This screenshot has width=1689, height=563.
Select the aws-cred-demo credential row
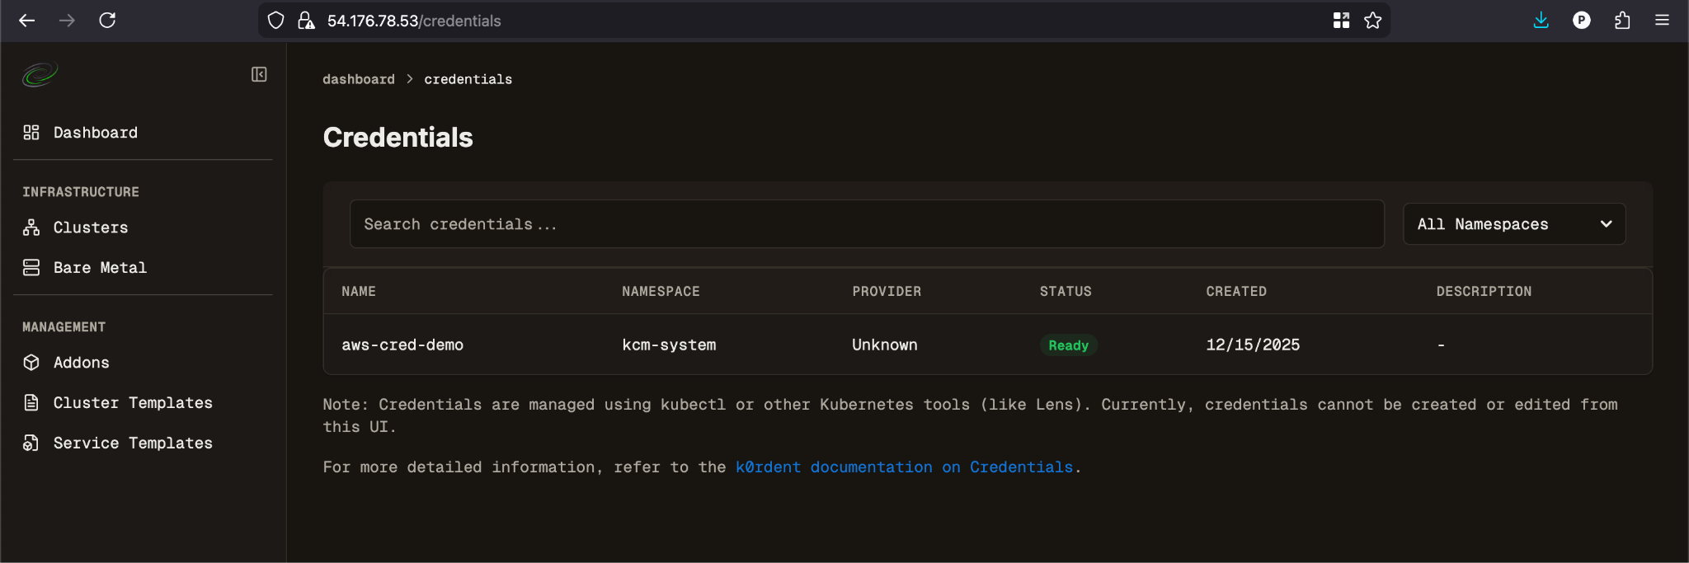tap(402, 345)
